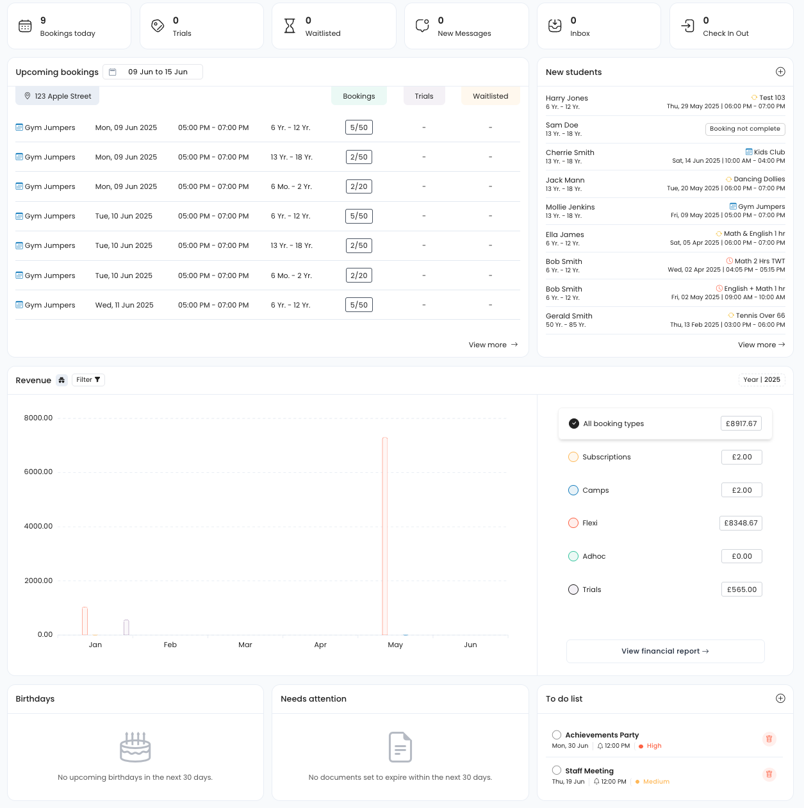Click the location pin on 123 Apple Street
Viewport: 804px width, 808px height.
pyautogui.click(x=28, y=96)
